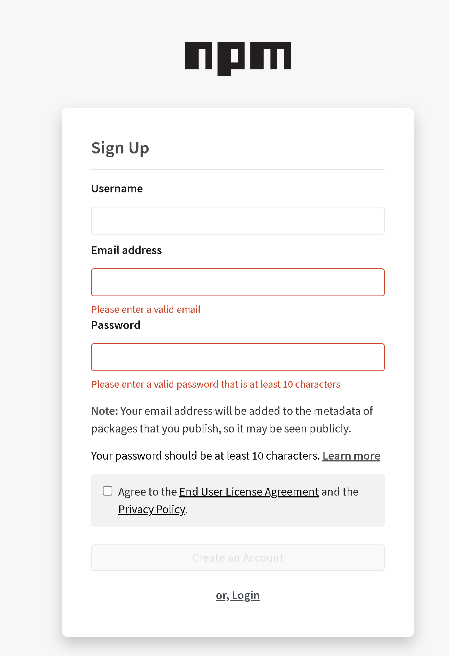Viewport: 449px width, 656px height.
Task: Click the password length error message
Action: click(x=216, y=384)
